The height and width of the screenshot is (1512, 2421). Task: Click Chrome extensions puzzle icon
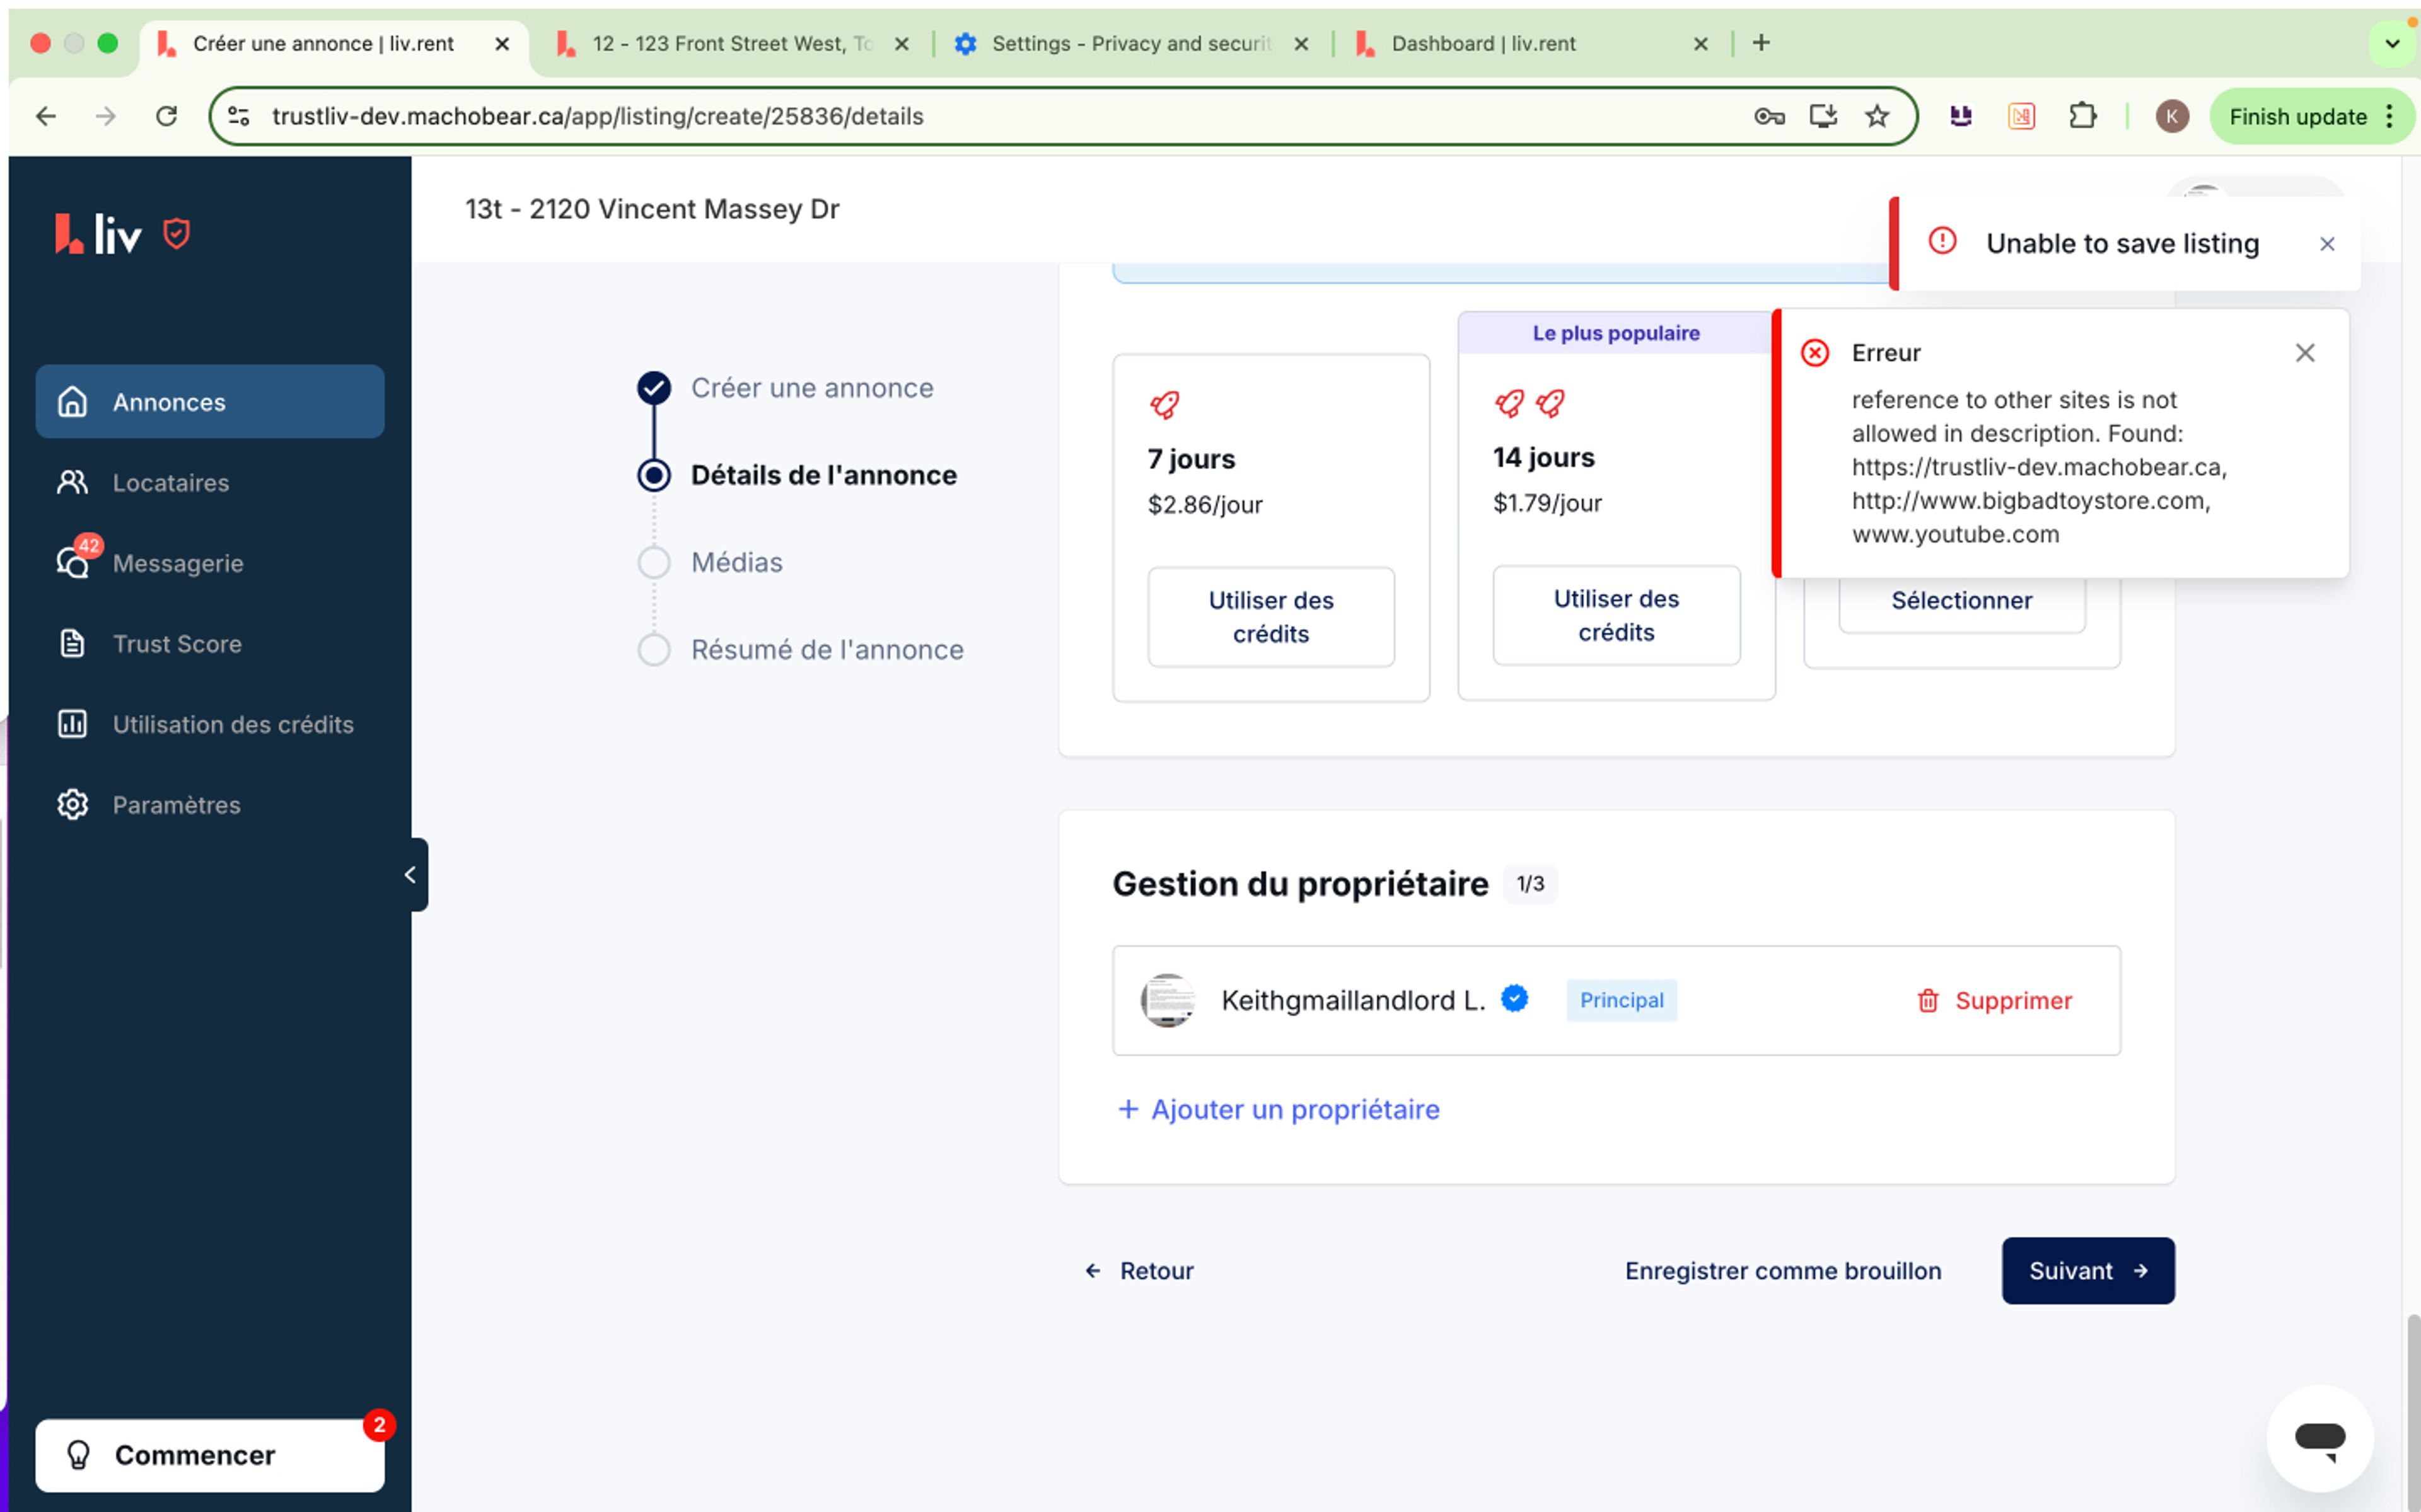[2082, 116]
